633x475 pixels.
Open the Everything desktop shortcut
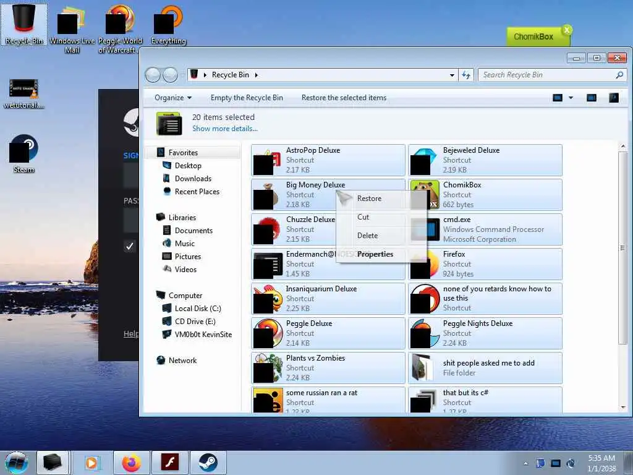(168, 25)
